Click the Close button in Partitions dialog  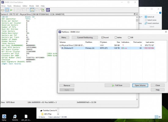click(158, 85)
